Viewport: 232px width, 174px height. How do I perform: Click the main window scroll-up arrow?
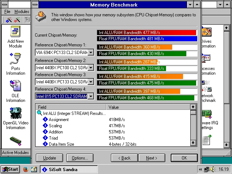click(x=227, y=28)
